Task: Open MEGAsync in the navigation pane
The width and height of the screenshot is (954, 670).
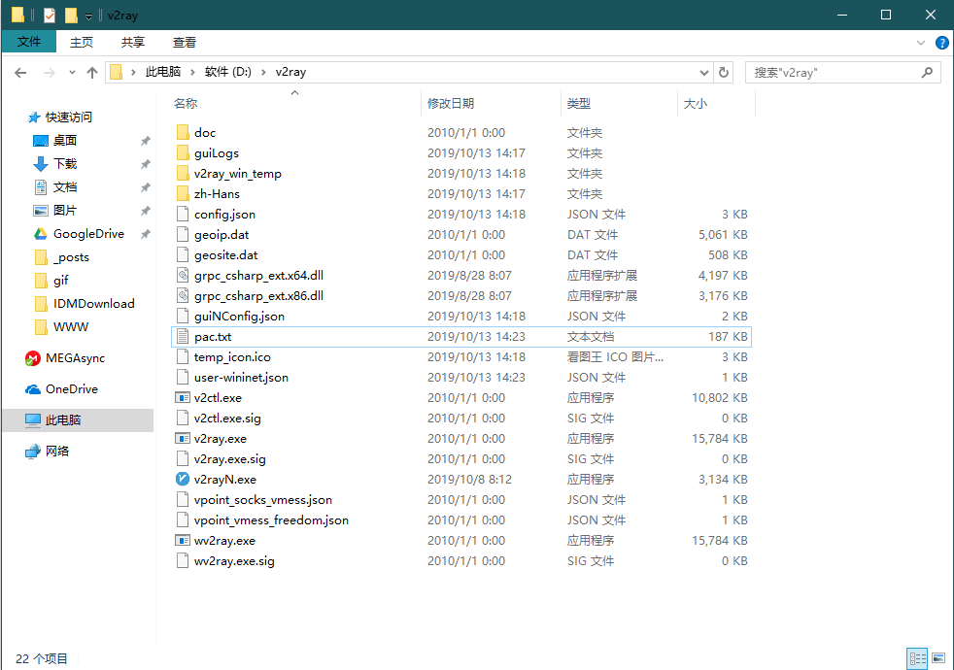Action: click(x=65, y=358)
